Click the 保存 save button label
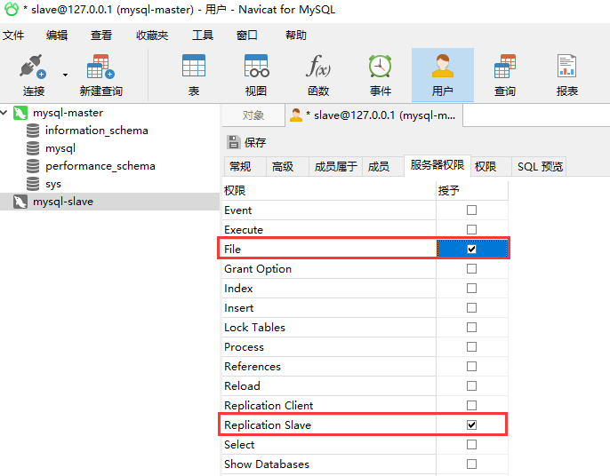This screenshot has height=476, width=610. (255, 143)
